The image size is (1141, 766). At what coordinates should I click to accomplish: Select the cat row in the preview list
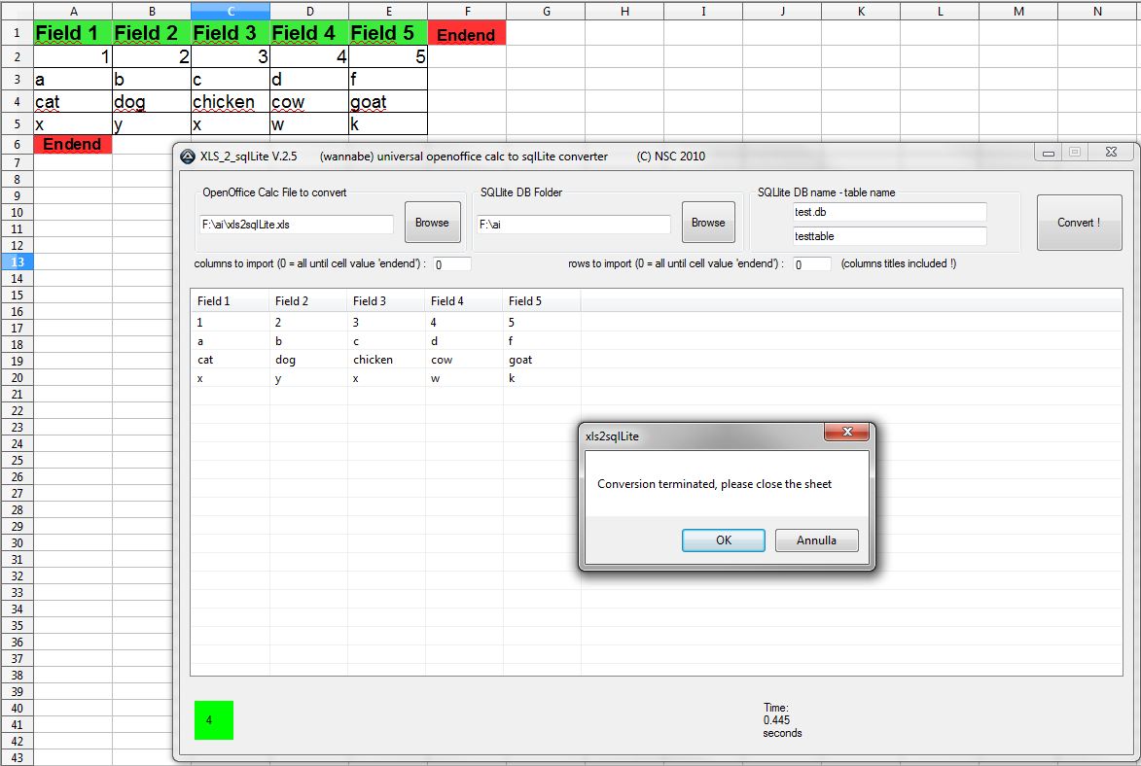pyautogui.click(x=389, y=360)
